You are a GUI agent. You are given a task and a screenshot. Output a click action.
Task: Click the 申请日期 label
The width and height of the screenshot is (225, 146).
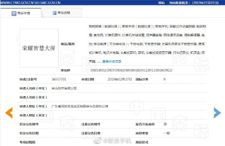click(x=88, y=79)
